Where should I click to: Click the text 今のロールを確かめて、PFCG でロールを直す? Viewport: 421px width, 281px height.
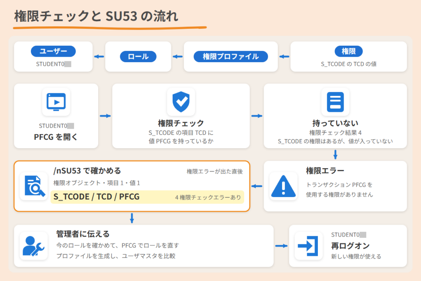pyautogui.click(x=118, y=246)
